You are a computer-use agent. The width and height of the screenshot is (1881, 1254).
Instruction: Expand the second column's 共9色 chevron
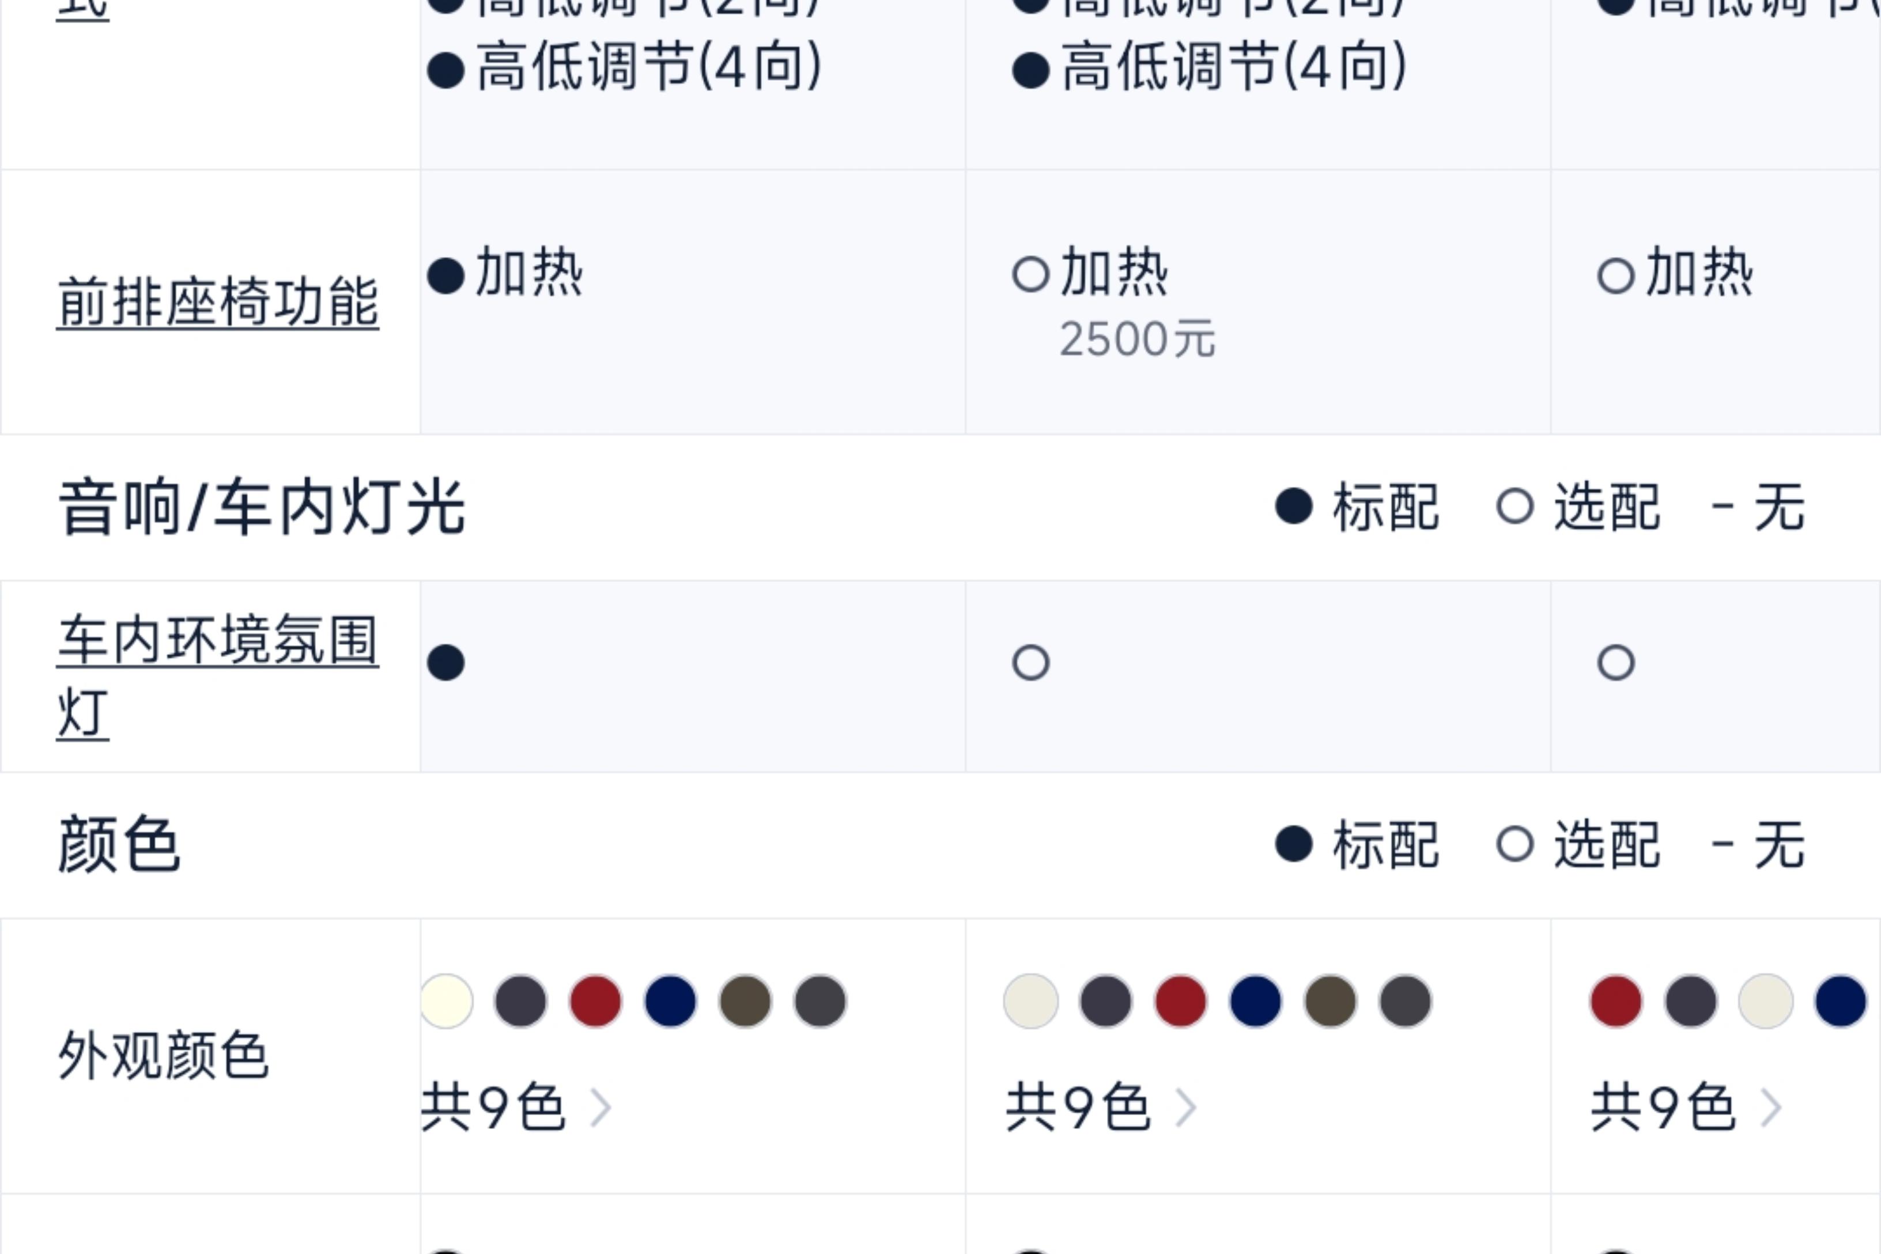click(1186, 1108)
